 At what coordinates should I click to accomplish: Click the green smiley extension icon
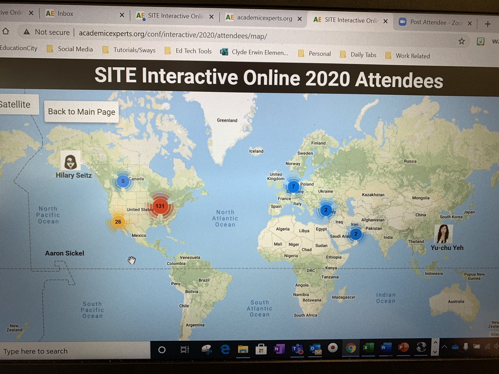(480, 41)
